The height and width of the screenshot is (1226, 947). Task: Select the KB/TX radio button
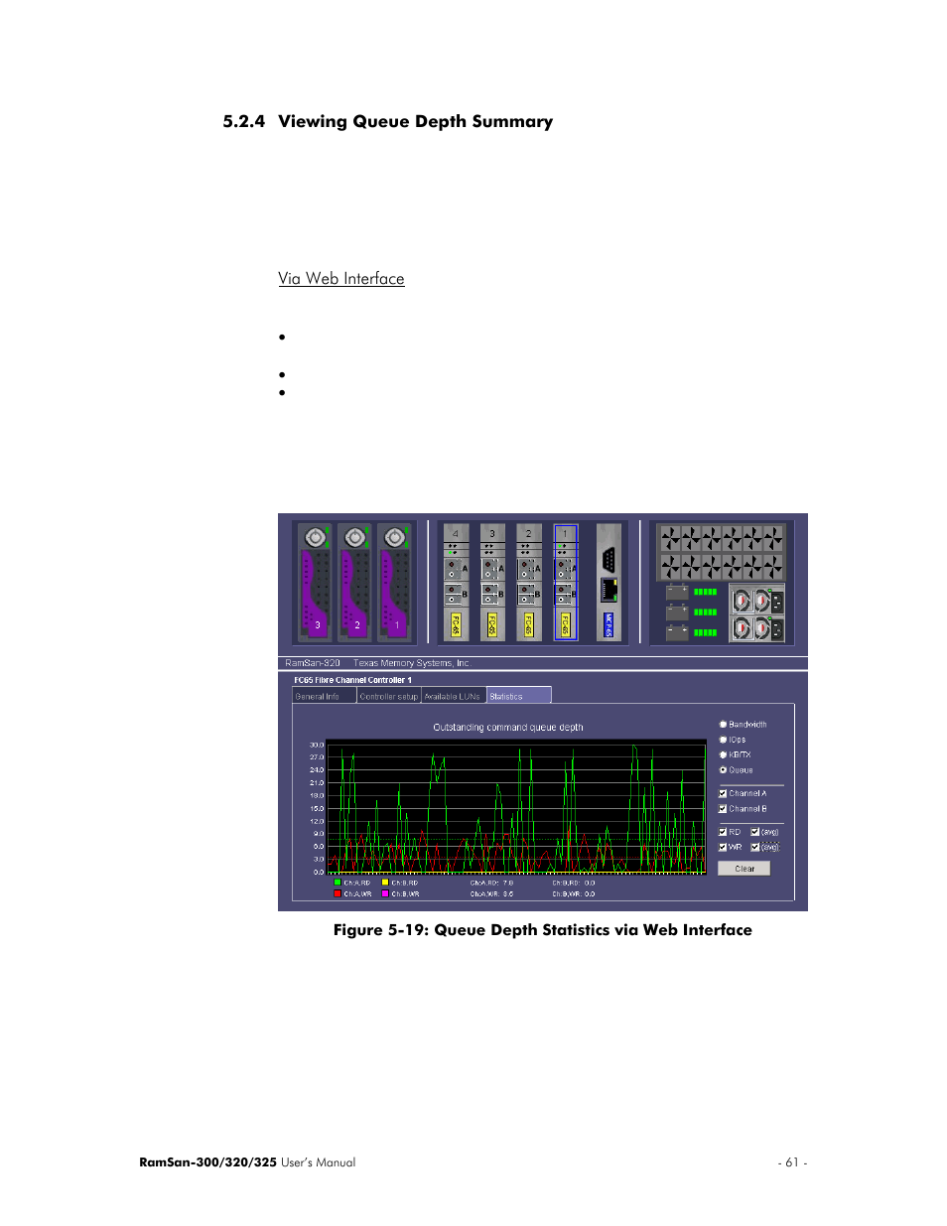[x=723, y=754]
